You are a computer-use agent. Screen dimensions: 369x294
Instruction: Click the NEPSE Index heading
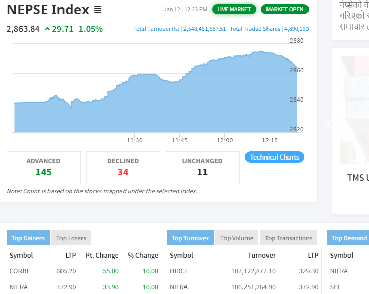(x=48, y=10)
